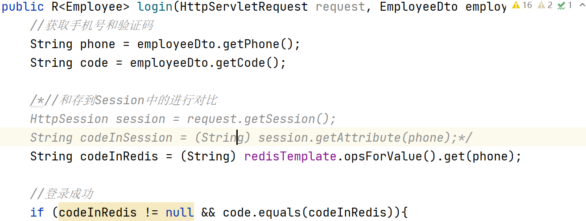This screenshot has height=221, width=586.
Task: Click the //获取手机号和验证码 comment
Action: coord(92,26)
